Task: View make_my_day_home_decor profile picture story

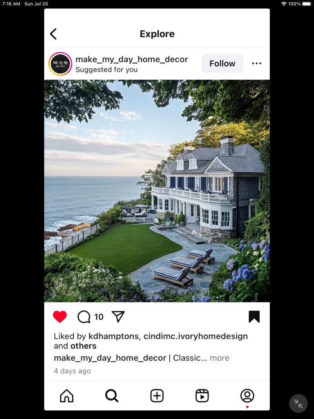Action: point(60,64)
